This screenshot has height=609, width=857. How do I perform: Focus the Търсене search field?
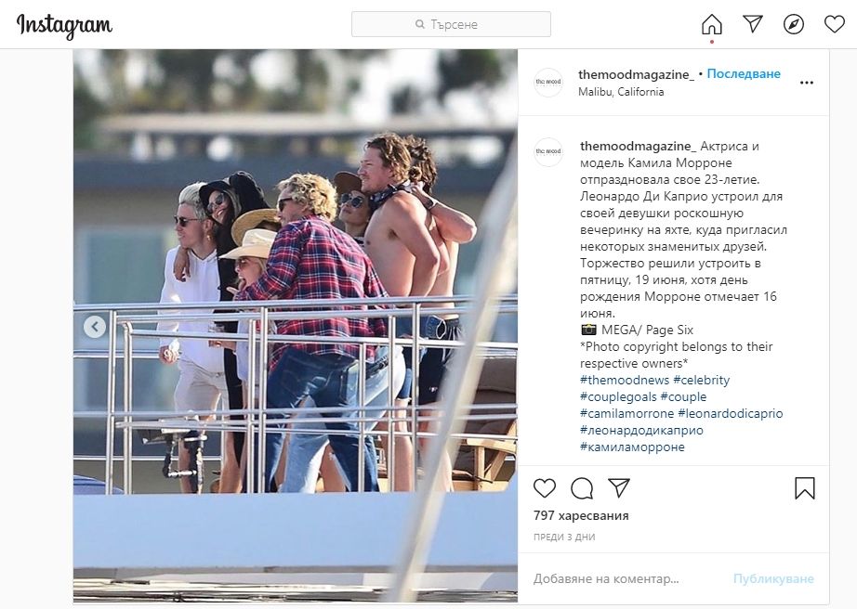451,24
